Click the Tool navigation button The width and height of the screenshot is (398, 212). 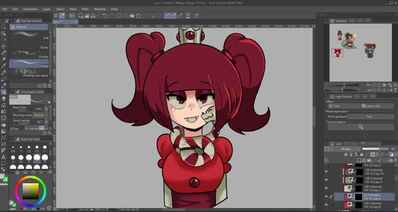(x=360, y=127)
